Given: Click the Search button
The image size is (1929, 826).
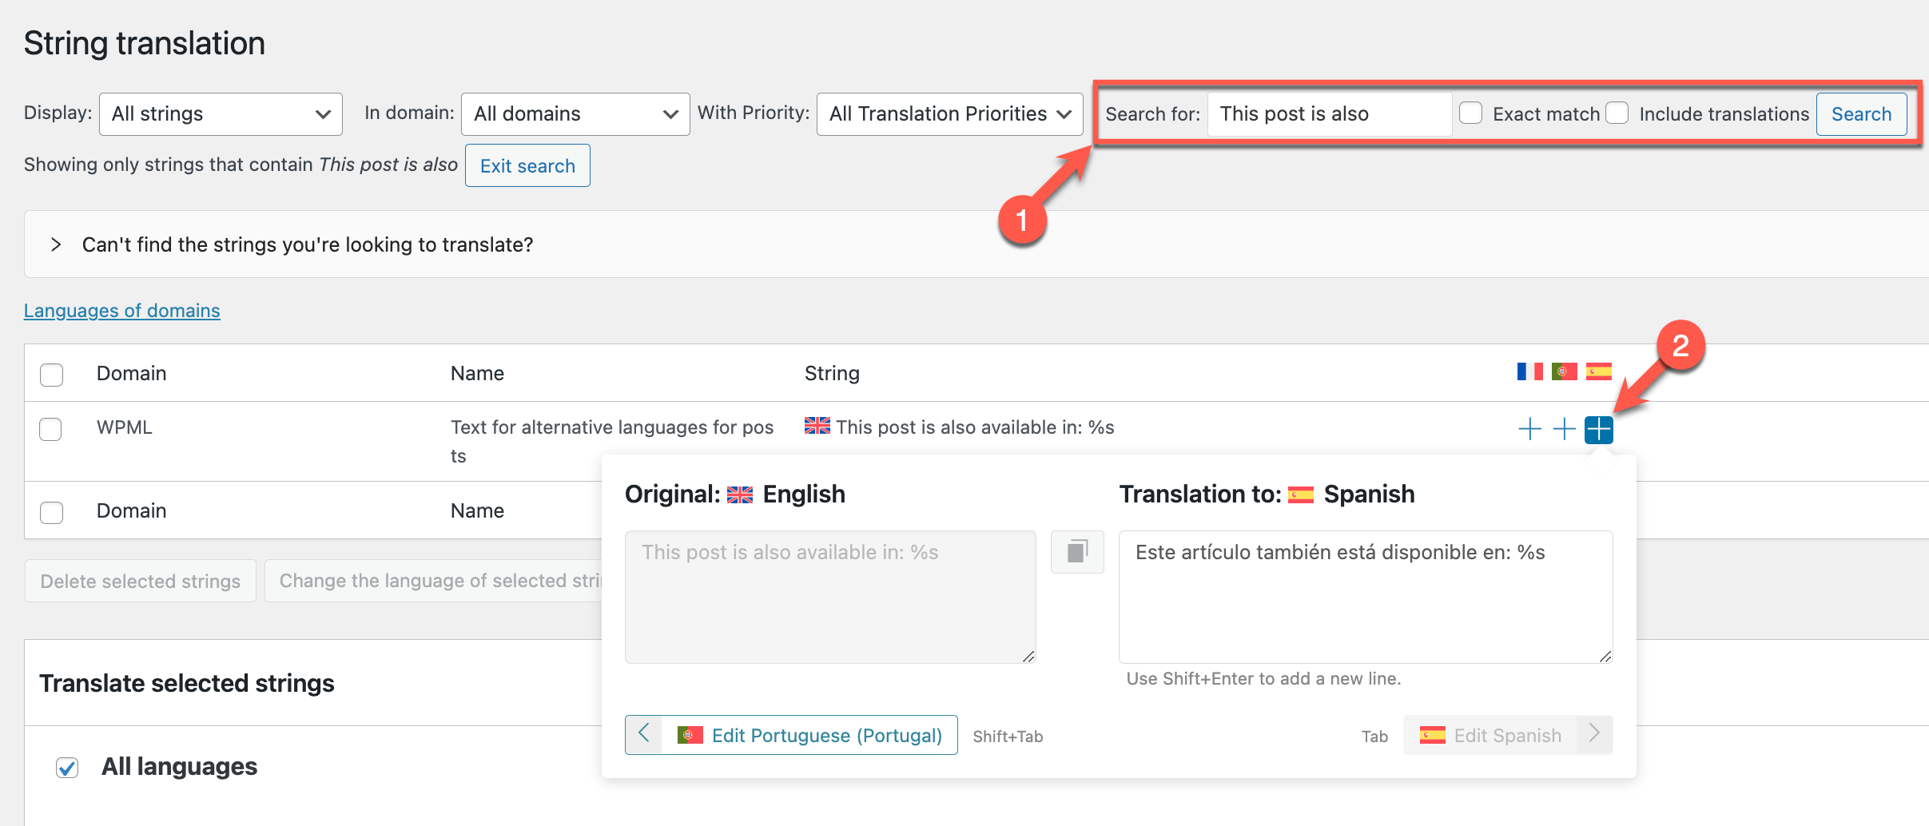Looking at the screenshot, I should pos(1861,114).
